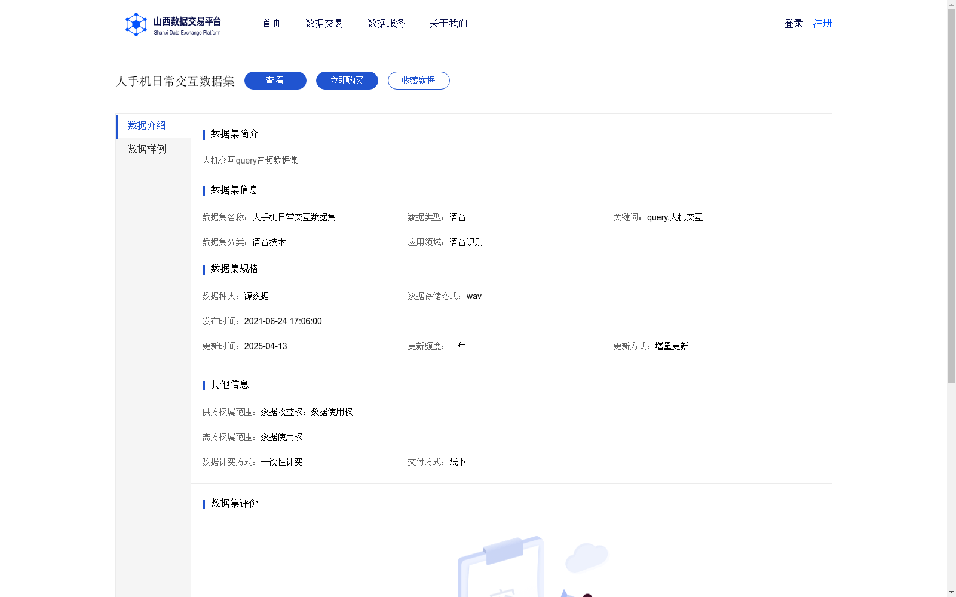Click the Shanxi Data Exchange Platform logo
This screenshot has width=956, height=597.
pyautogui.click(x=173, y=24)
